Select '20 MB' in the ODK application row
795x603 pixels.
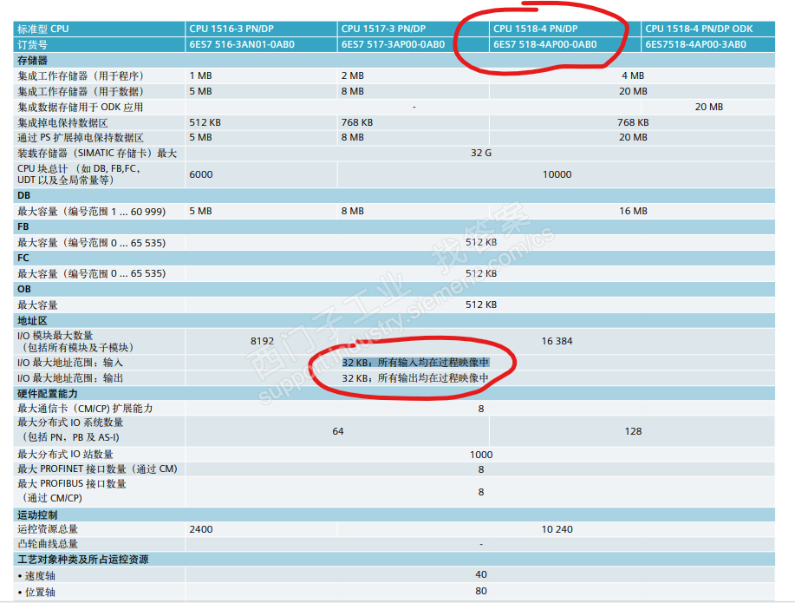pos(709,107)
